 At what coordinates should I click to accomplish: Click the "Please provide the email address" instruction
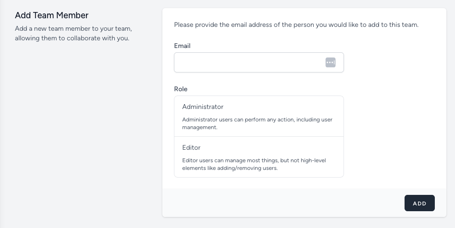point(296,24)
